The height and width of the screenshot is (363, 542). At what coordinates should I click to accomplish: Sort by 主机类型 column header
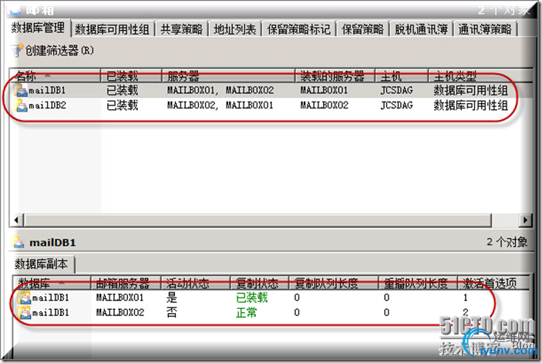[x=480, y=75]
